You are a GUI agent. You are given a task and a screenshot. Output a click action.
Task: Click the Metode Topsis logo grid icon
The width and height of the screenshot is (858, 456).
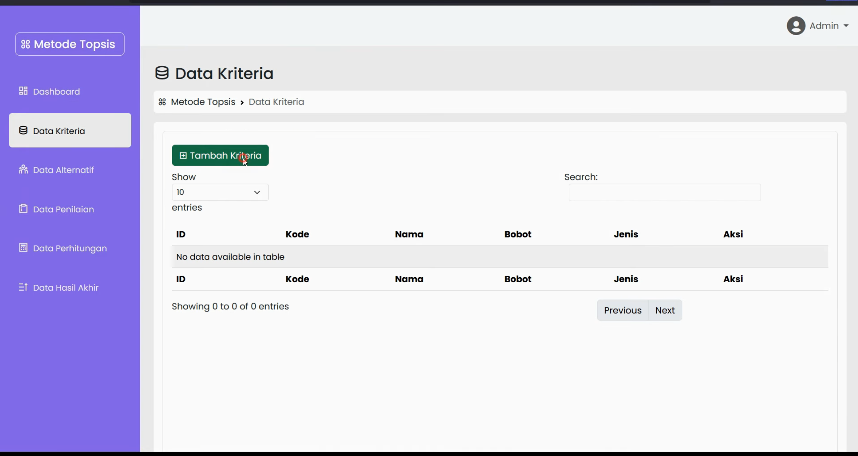[26, 44]
